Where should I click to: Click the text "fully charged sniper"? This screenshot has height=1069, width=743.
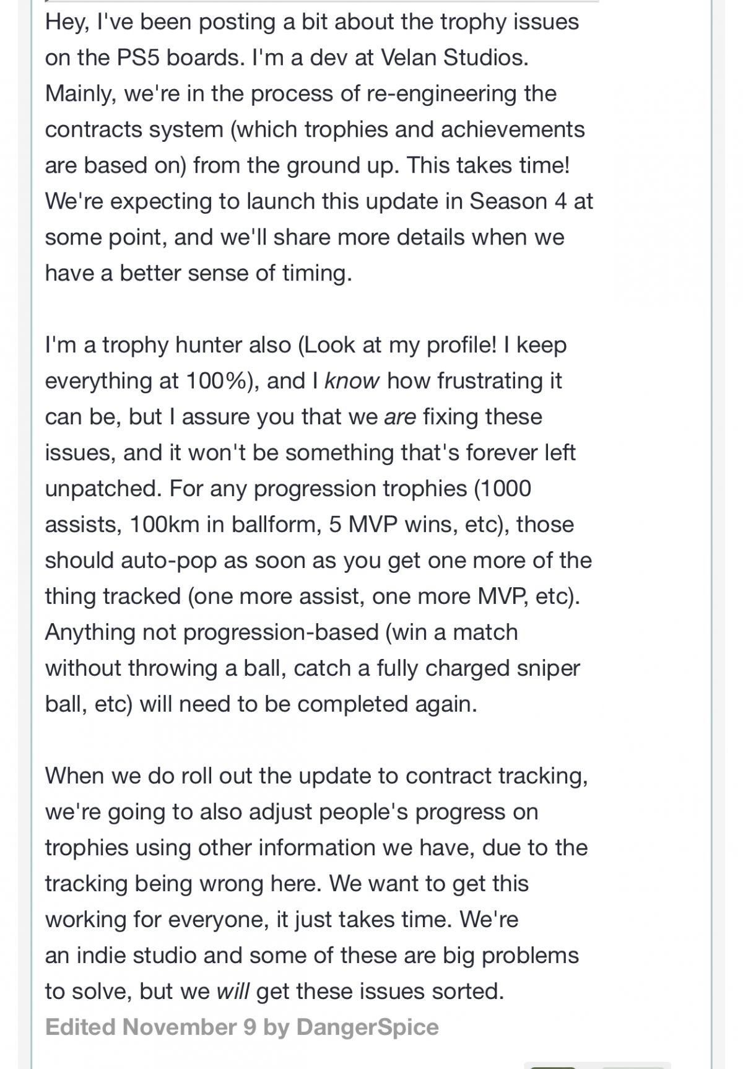pos(469,668)
